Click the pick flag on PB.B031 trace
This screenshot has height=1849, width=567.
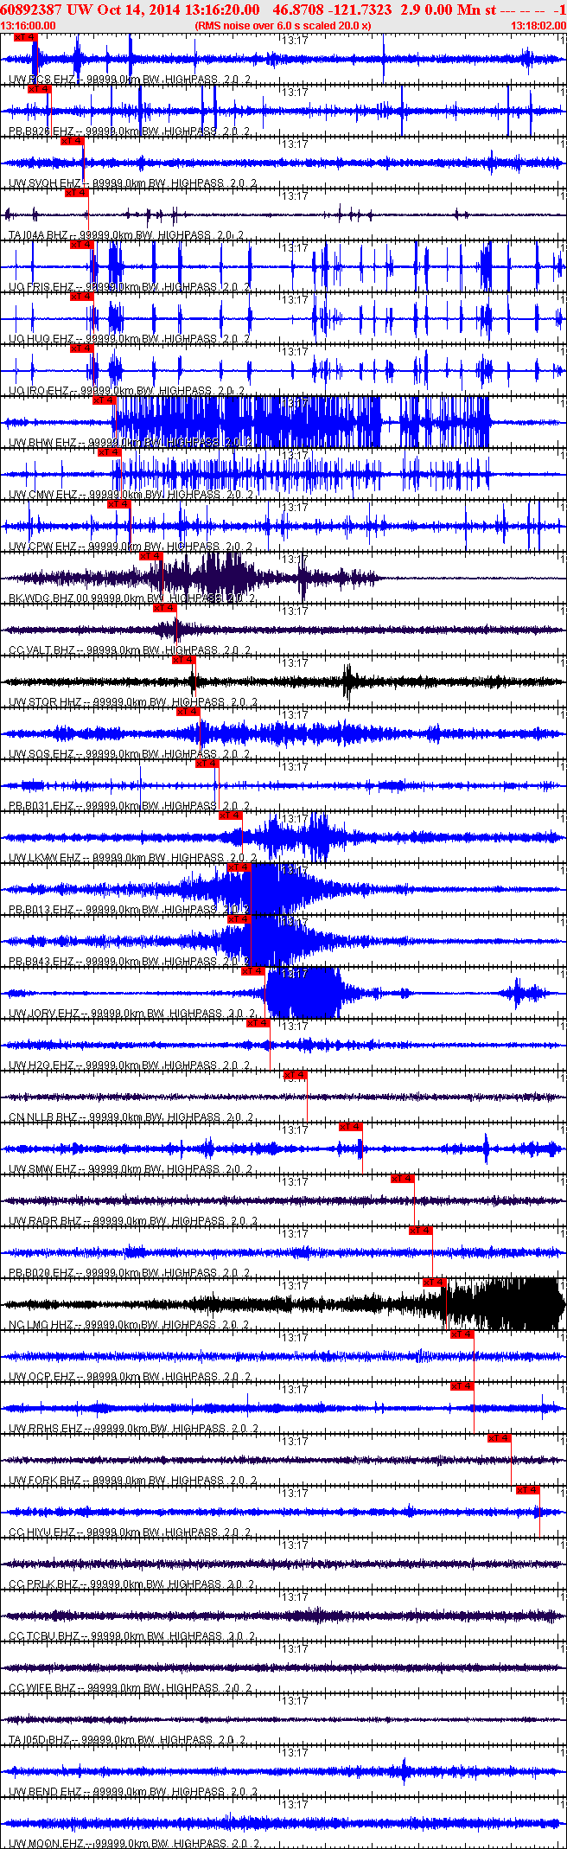pos(207,764)
